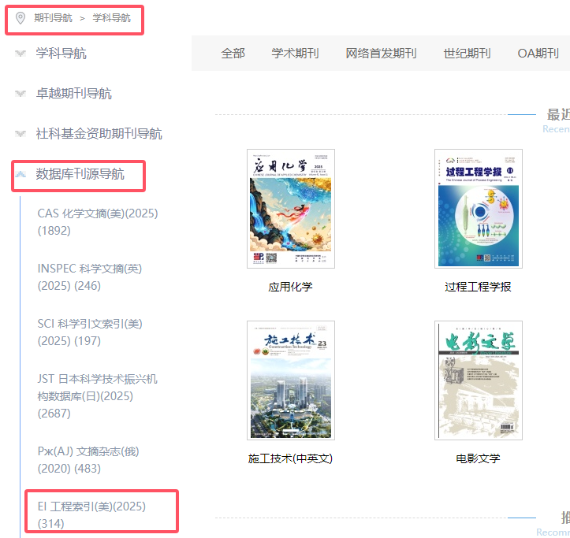Switch to the 网络首发期刊 tab

point(381,54)
